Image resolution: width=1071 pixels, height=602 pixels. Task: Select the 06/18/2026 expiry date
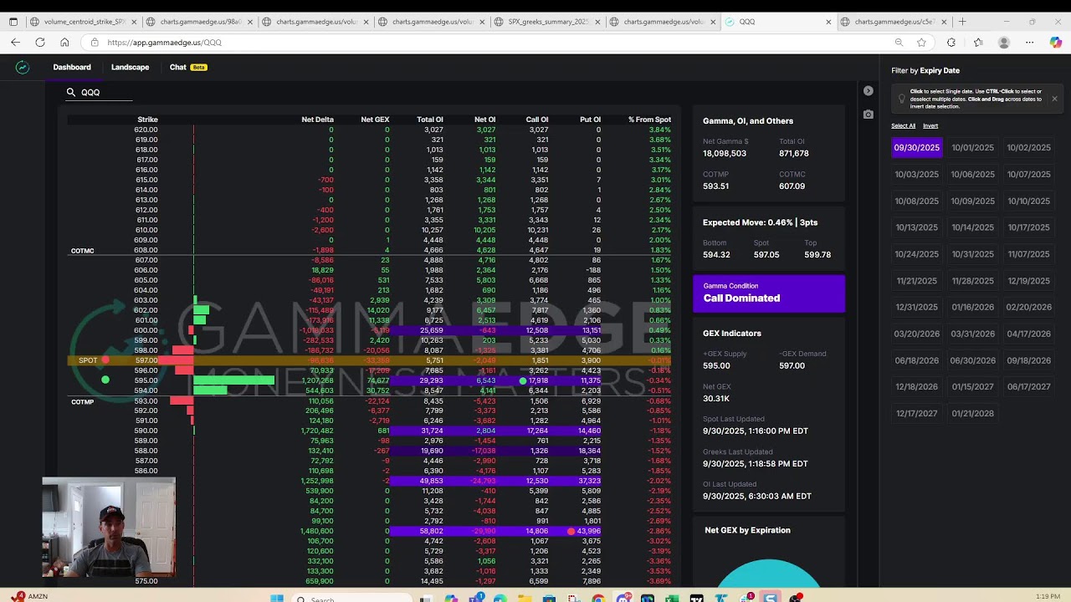pos(917,360)
